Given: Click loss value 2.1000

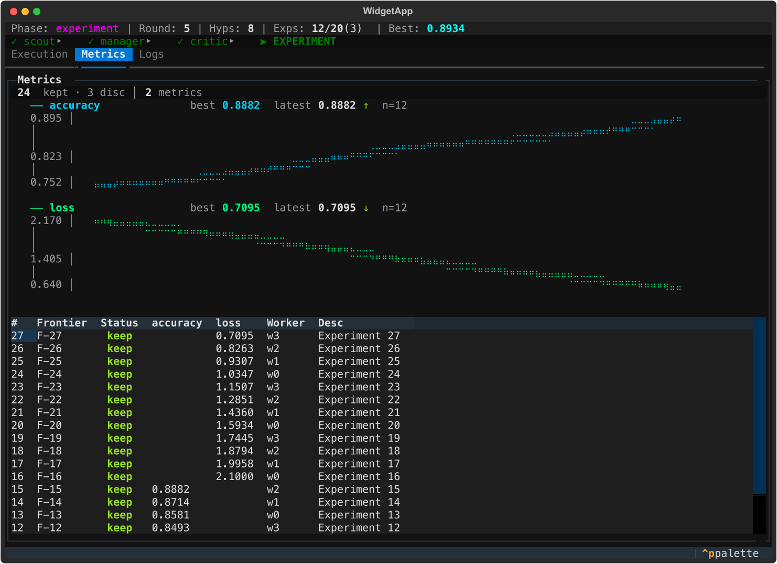Looking at the screenshot, I should tap(234, 477).
